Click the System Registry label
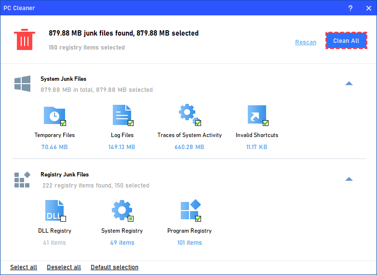 click(122, 231)
